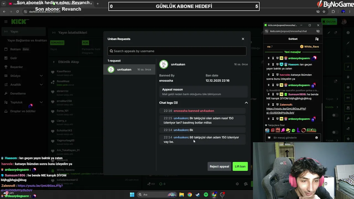
Task: Go back in the Chrome browser
Action: click(4, 12)
